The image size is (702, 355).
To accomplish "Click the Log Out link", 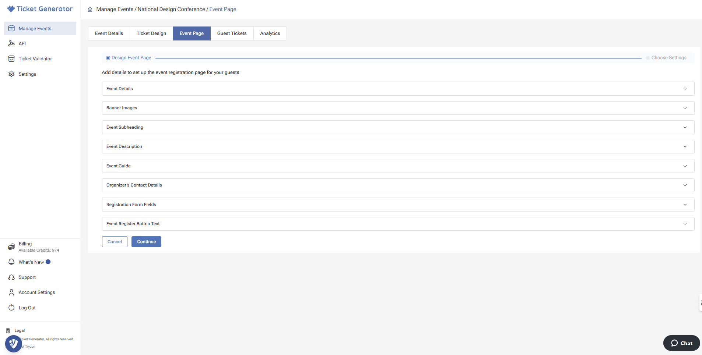I will pos(27,308).
